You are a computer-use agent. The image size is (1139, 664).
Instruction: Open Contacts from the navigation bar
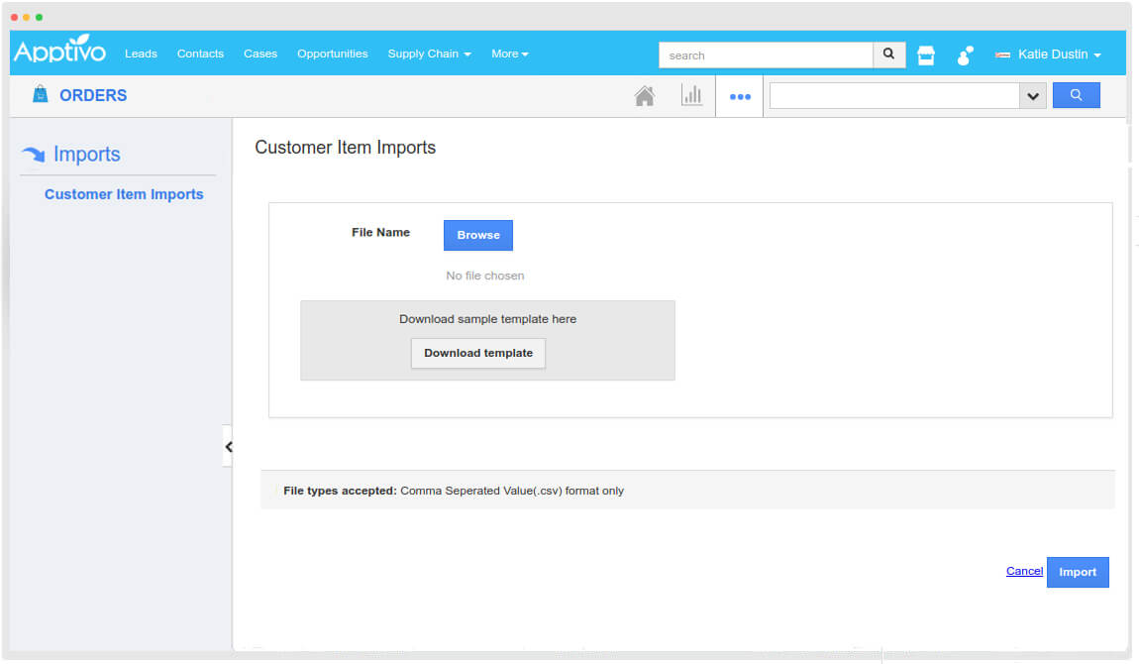(x=200, y=55)
